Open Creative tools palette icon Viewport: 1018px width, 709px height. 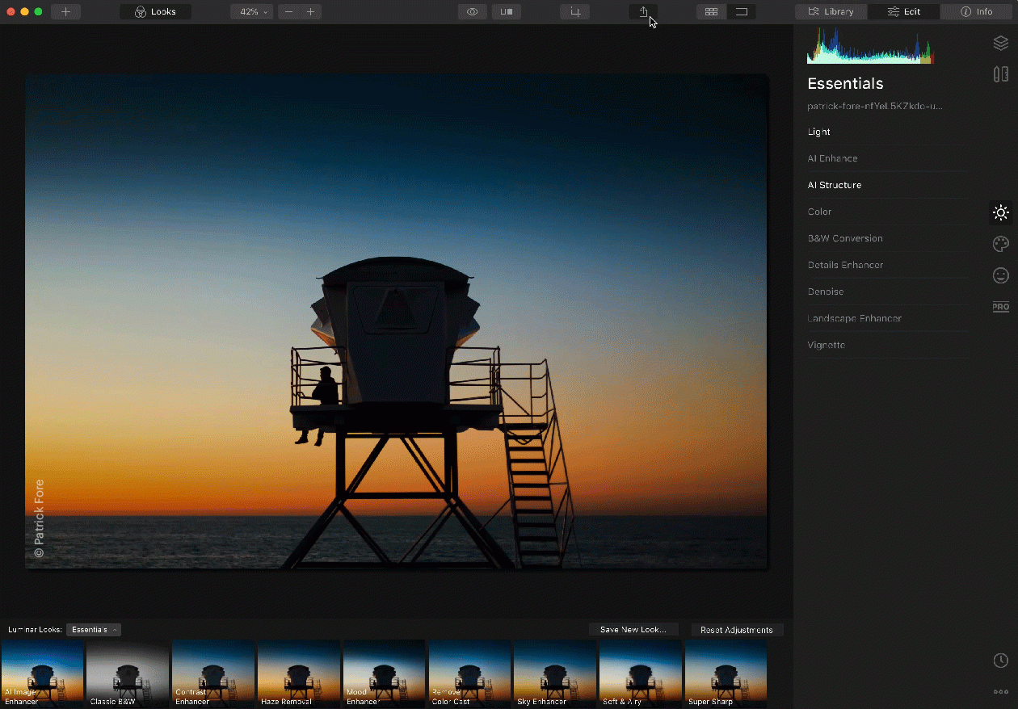pos(1000,244)
